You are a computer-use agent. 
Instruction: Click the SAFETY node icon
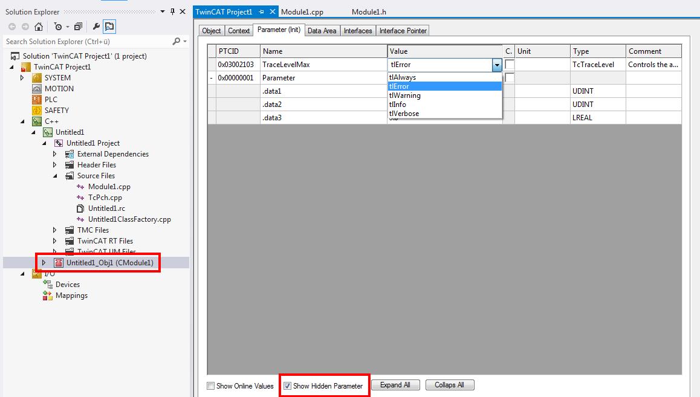coord(37,111)
